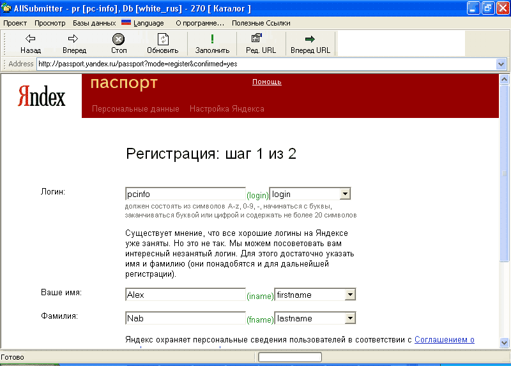Minimize the AllSubmitter window
Image resolution: width=511 pixels, height=366 pixels.
pos(473,8)
